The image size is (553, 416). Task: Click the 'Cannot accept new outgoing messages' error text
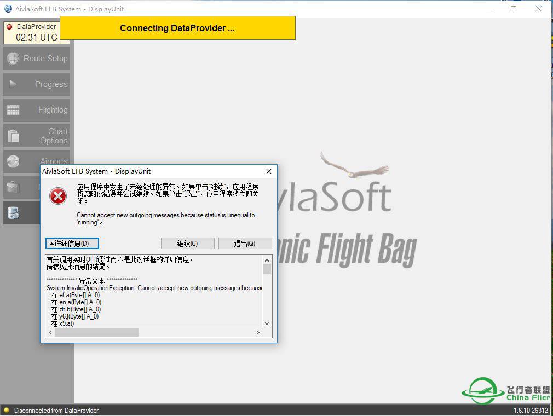[x=166, y=218]
